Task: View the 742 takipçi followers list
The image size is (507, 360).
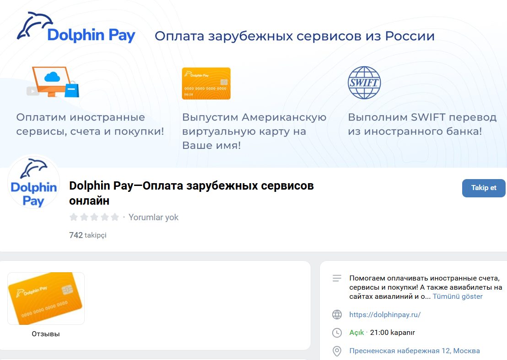Action: pos(87,235)
